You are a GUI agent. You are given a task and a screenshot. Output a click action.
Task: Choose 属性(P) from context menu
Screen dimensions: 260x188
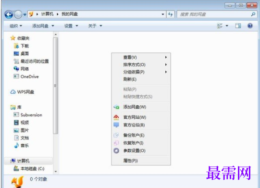pyautogui.click(x=141, y=161)
